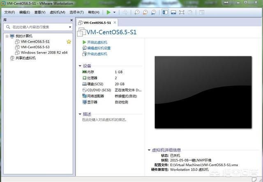
Task: Click the 1 GB memory value
Action: (119, 72)
